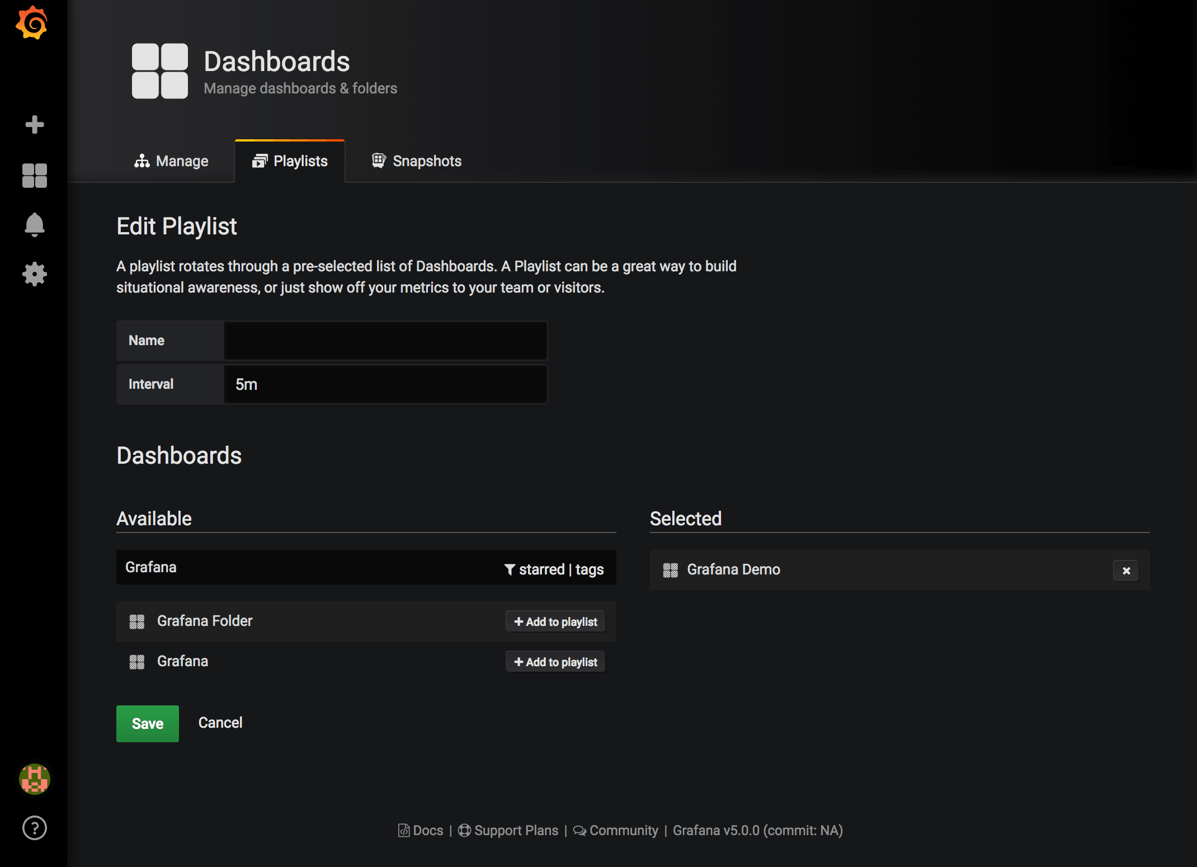Open the Community footer link
Screen dimensions: 1197x867
click(623, 831)
